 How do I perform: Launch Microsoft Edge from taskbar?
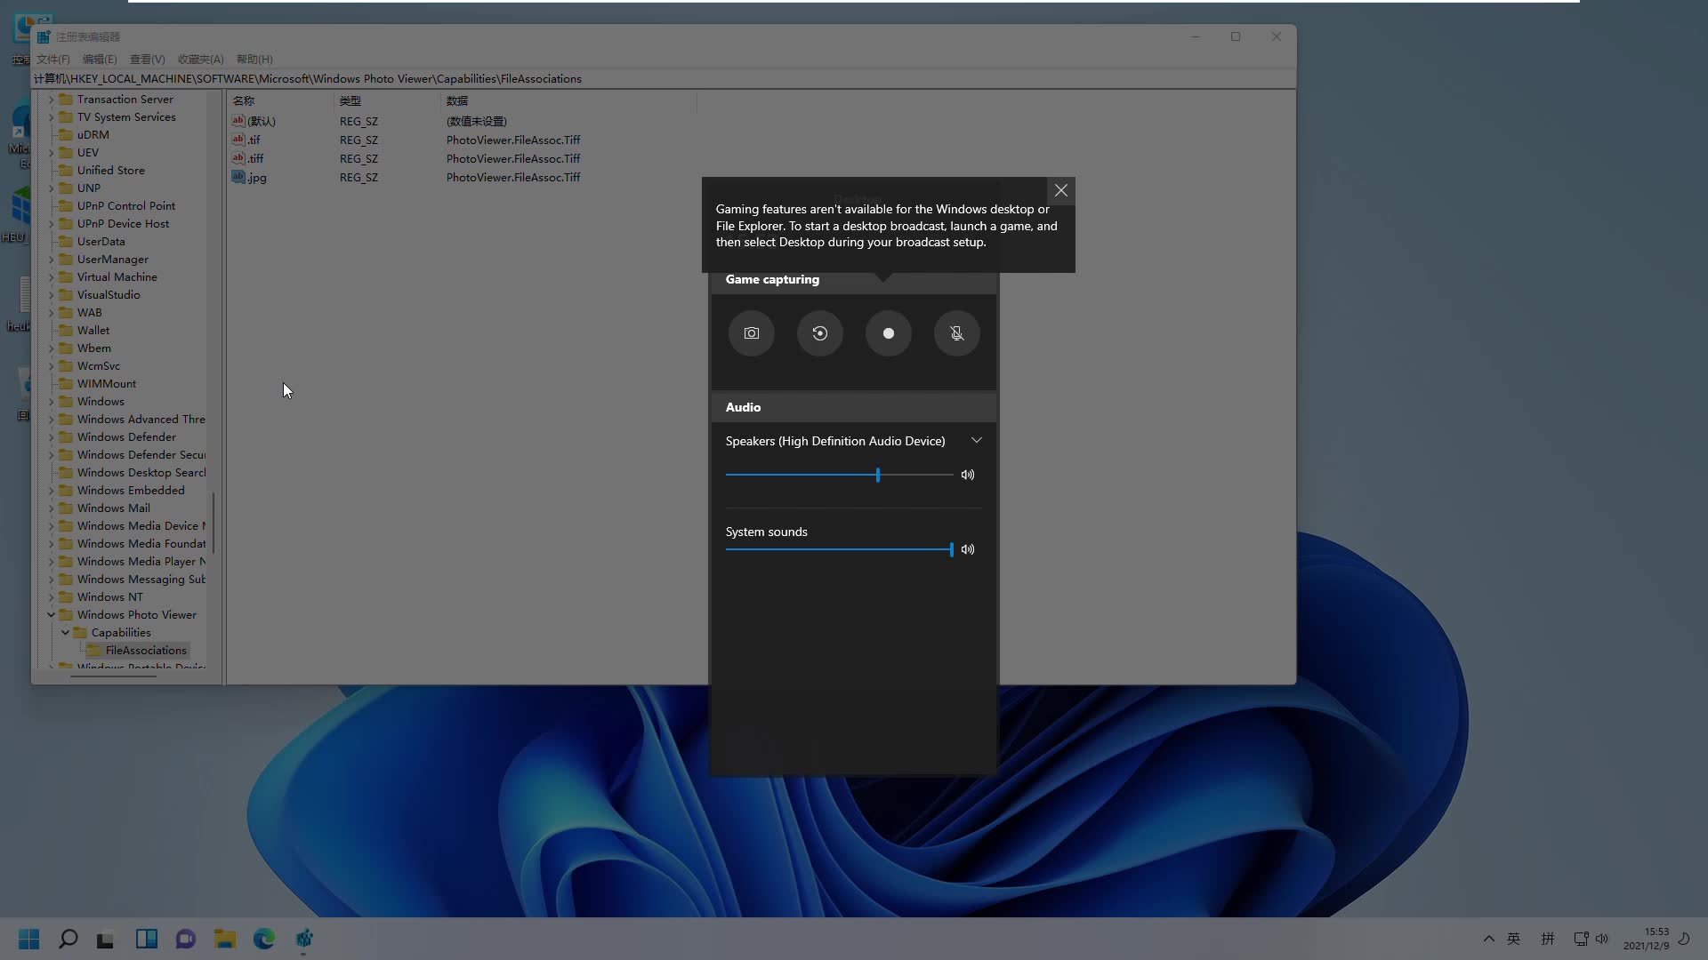pyautogui.click(x=264, y=939)
